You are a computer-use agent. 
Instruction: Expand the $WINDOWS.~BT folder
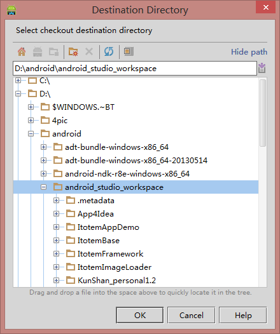31,107
